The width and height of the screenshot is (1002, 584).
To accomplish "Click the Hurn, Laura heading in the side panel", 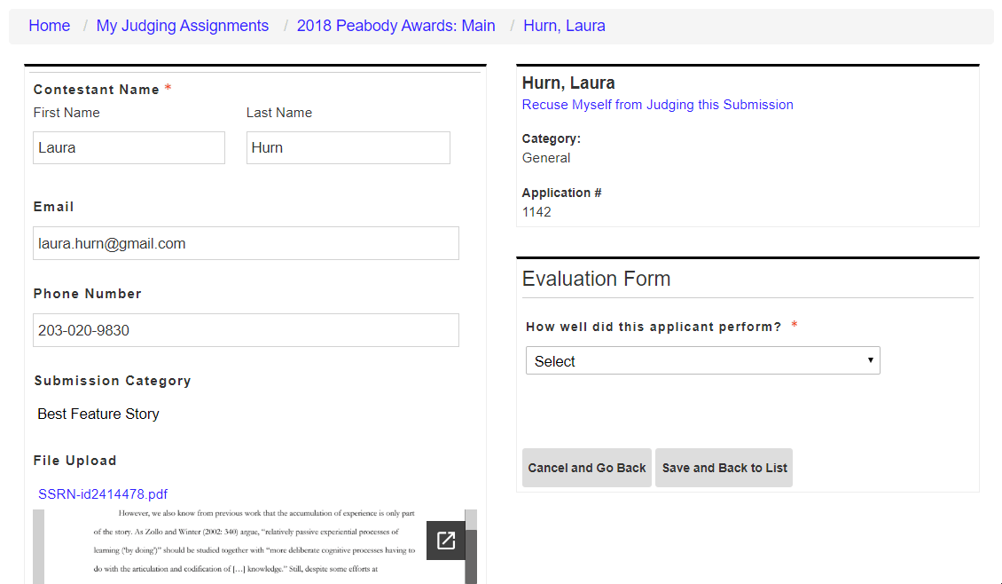I will tap(568, 83).
